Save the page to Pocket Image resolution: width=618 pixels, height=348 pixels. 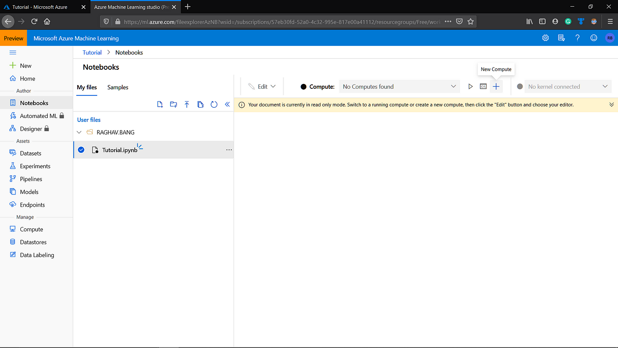point(459,21)
